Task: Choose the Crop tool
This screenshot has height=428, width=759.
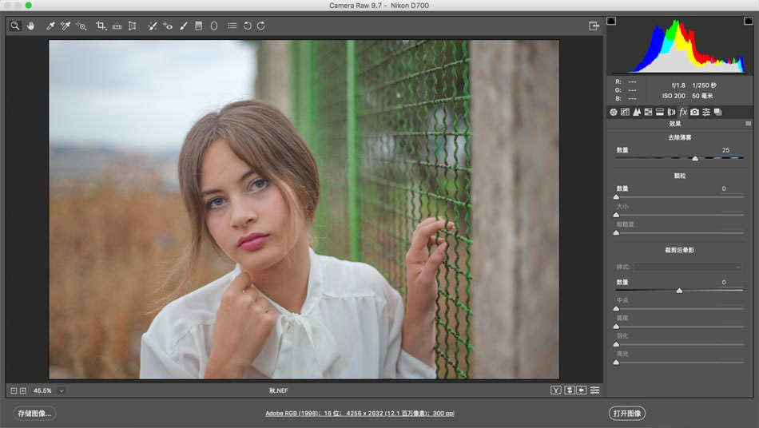Action: click(x=101, y=26)
